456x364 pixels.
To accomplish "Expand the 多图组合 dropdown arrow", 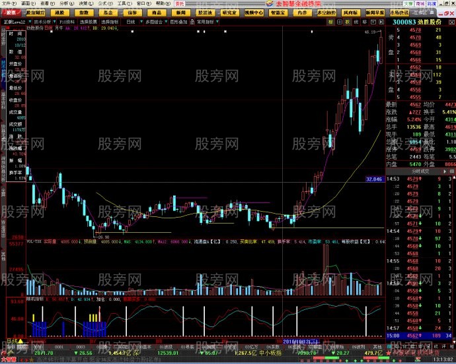I will point(166,22).
